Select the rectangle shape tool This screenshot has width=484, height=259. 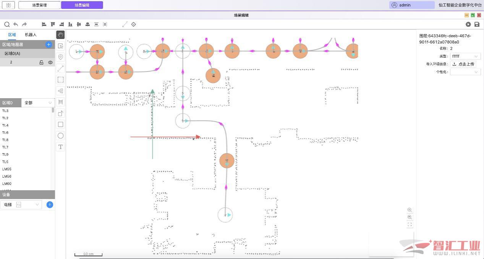pyautogui.click(x=60, y=125)
